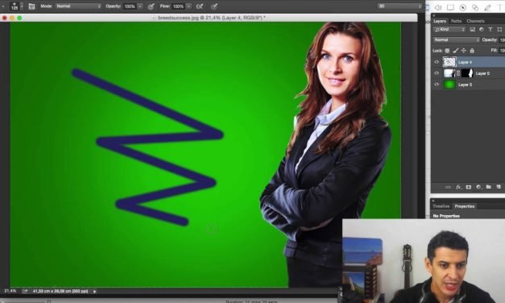The height and width of the screenshot is (303, 505).
Task: Switch to the Channels tab
Action: point(475,21)
